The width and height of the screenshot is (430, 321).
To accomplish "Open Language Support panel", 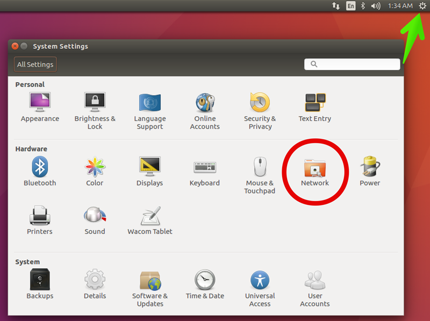I will click(150, 111).
